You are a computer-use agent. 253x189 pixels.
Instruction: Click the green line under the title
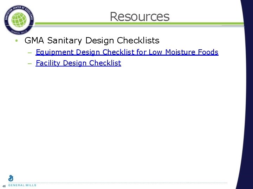(141, 24)
